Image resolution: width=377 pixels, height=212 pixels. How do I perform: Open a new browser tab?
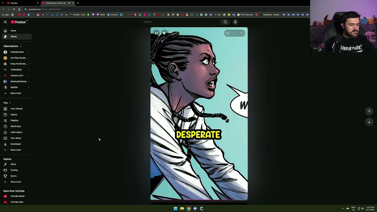[x=78, y=3]
